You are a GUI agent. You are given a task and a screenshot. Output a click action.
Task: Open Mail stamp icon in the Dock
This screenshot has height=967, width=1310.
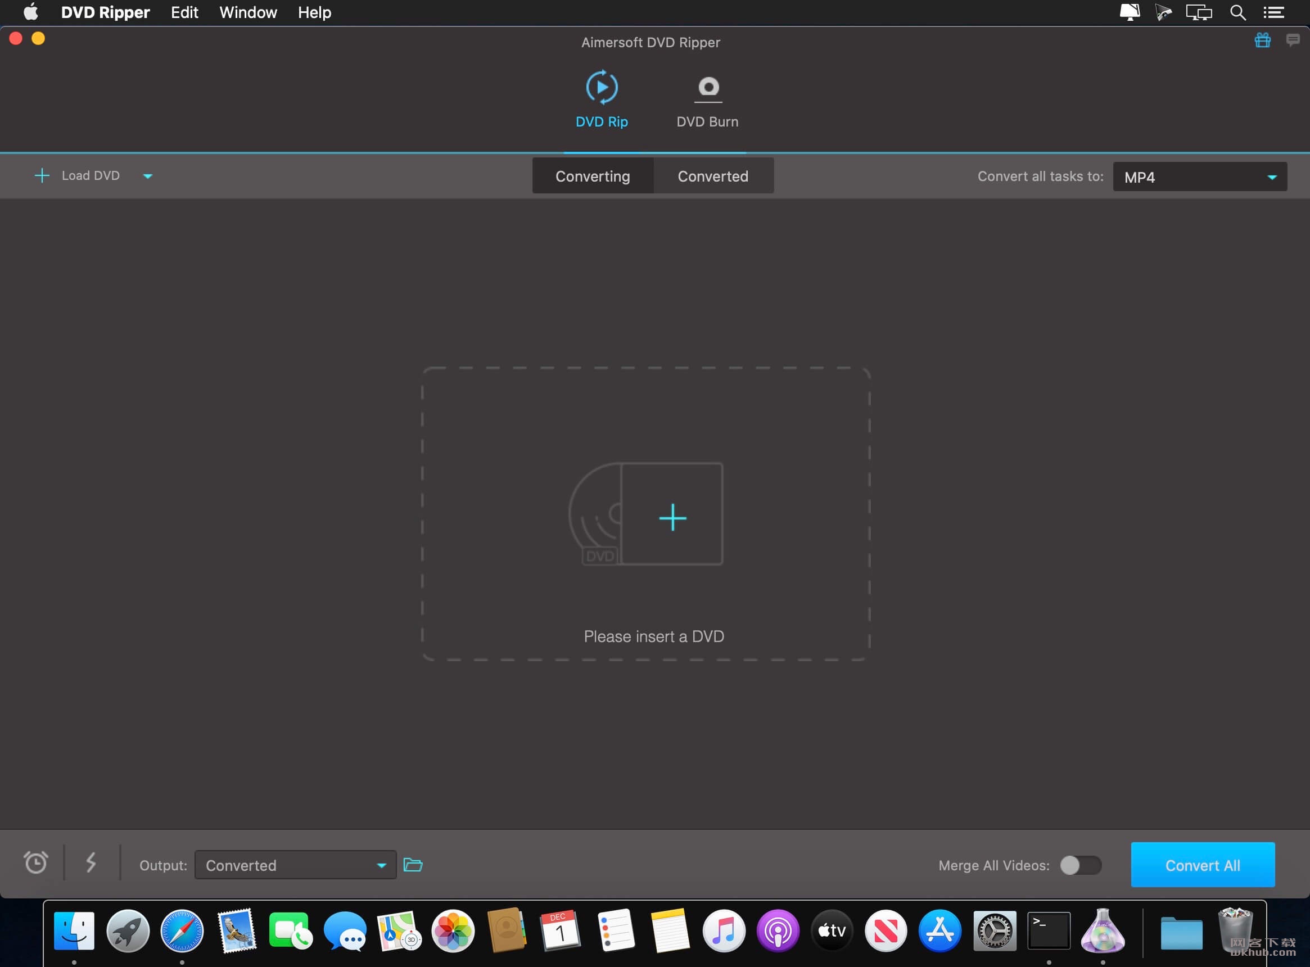(237, 930)
